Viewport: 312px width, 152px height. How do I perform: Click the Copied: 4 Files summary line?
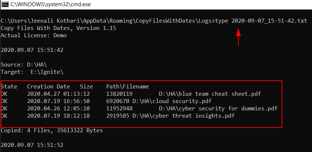point(52,130)
